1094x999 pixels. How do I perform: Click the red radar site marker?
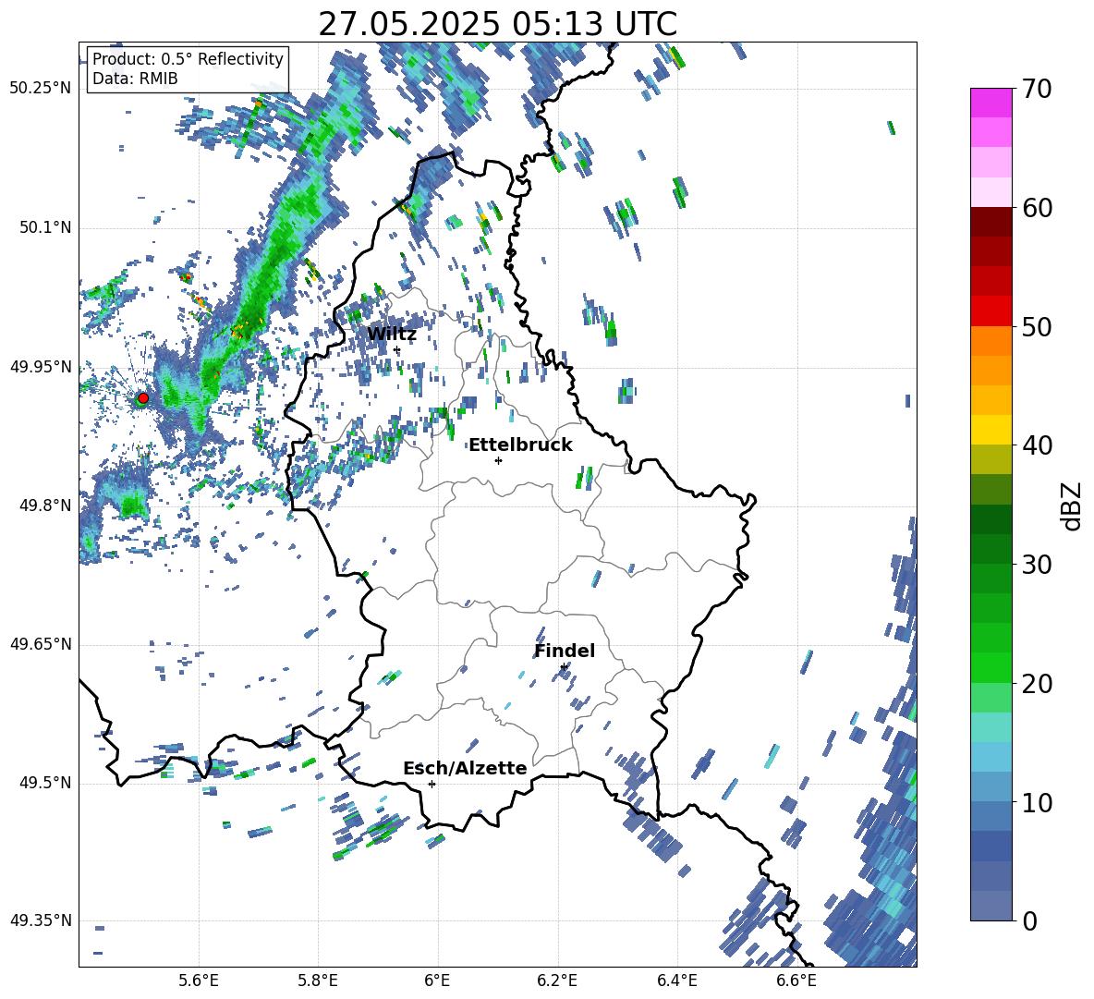pos(143,398)
